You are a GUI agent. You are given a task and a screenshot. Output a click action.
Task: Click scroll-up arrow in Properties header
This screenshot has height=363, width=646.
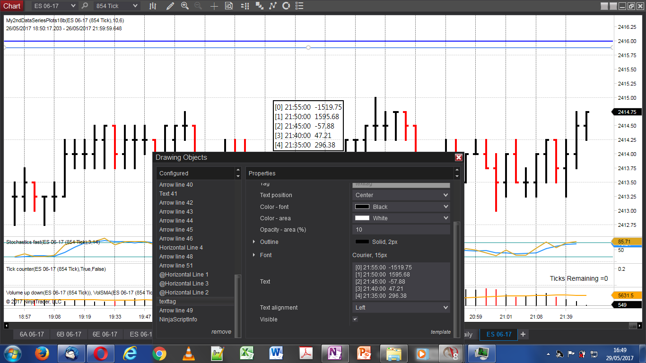coord(457,170)
